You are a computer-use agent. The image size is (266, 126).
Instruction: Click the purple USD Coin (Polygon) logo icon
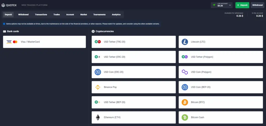click(185, 72)
